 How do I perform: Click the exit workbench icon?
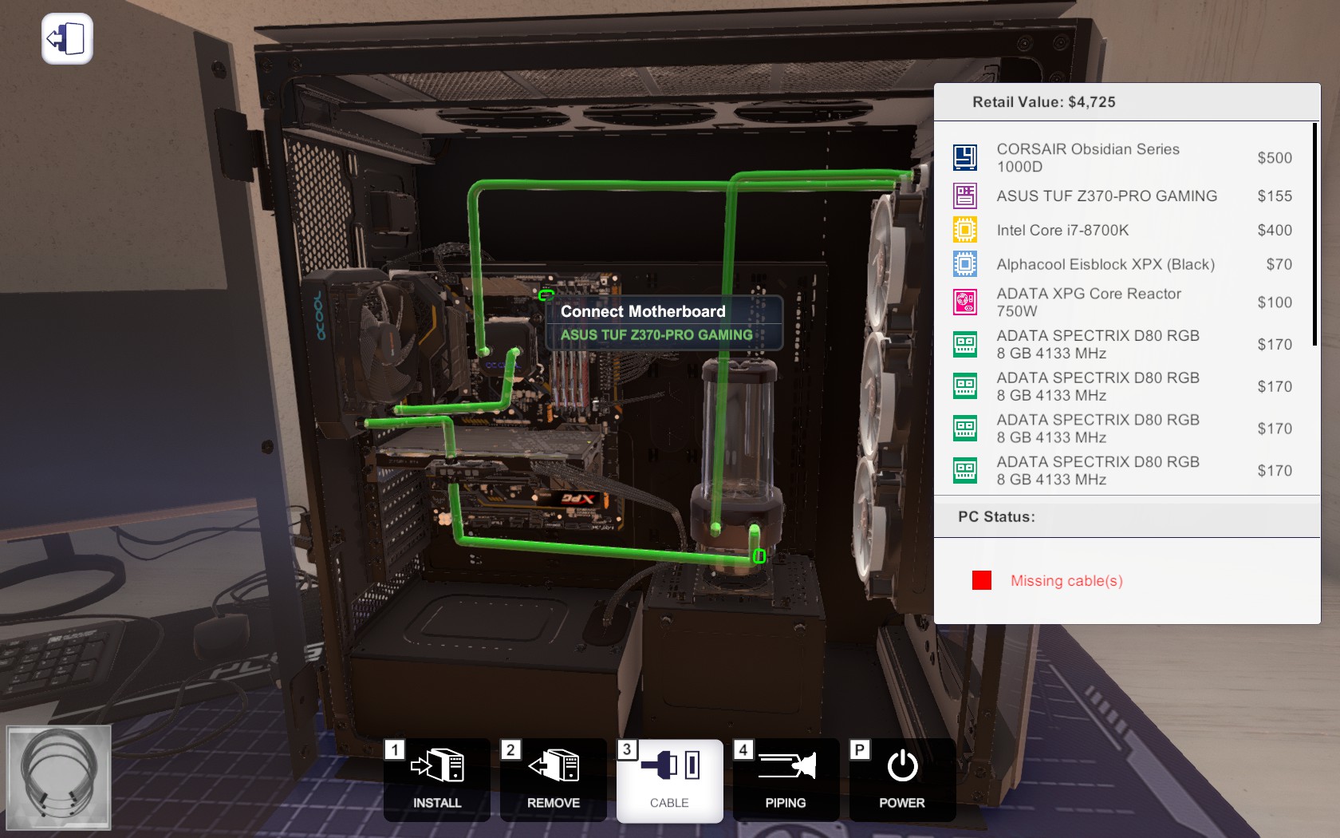tap(67, 38)
